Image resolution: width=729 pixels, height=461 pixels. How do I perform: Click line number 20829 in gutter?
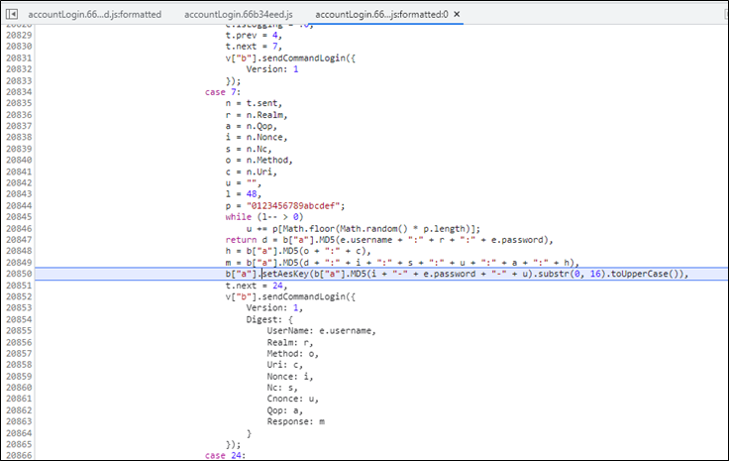19,36
